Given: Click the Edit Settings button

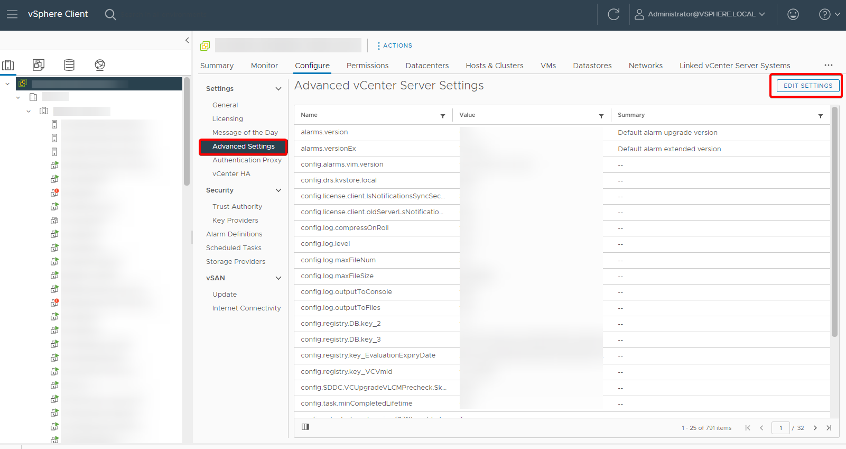Looking at the screenshot, I should point(807,86).
